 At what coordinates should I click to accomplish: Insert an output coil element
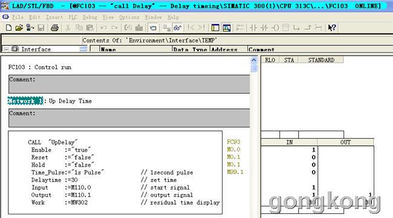click(275, 28)
